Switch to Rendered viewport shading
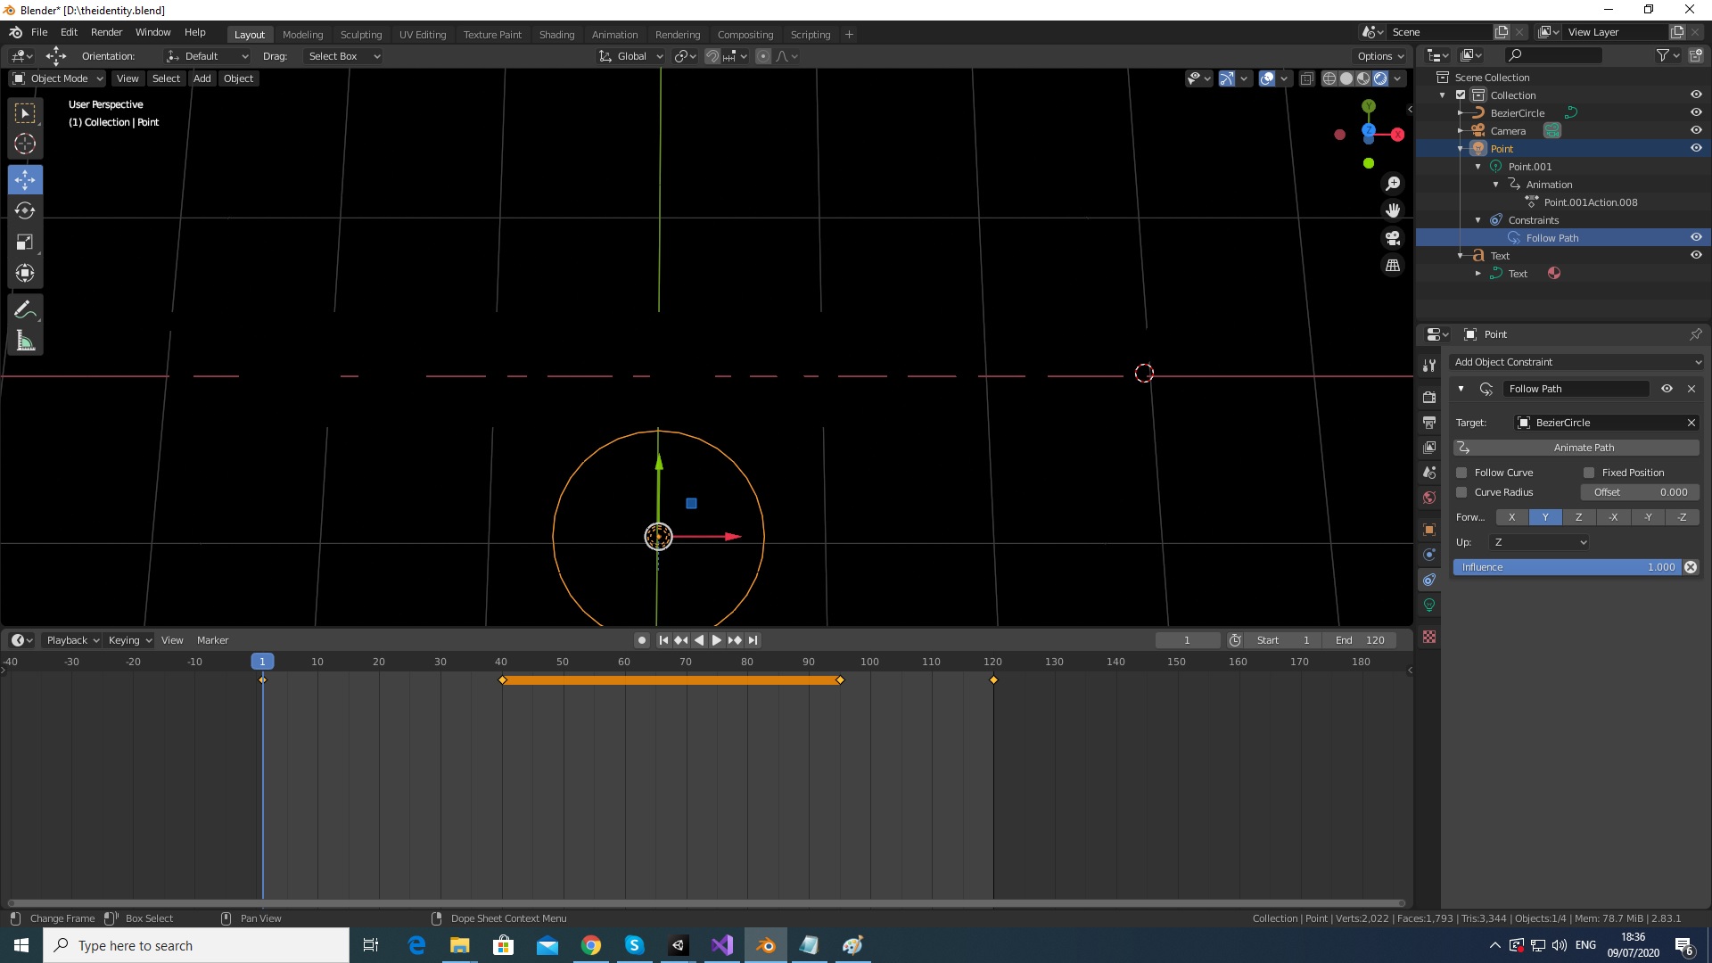 pyautogui.click(x=1380, y=78)
